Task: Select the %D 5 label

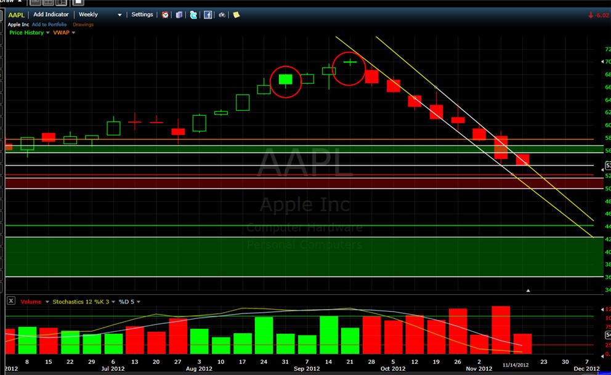Action: pos(127,302)
